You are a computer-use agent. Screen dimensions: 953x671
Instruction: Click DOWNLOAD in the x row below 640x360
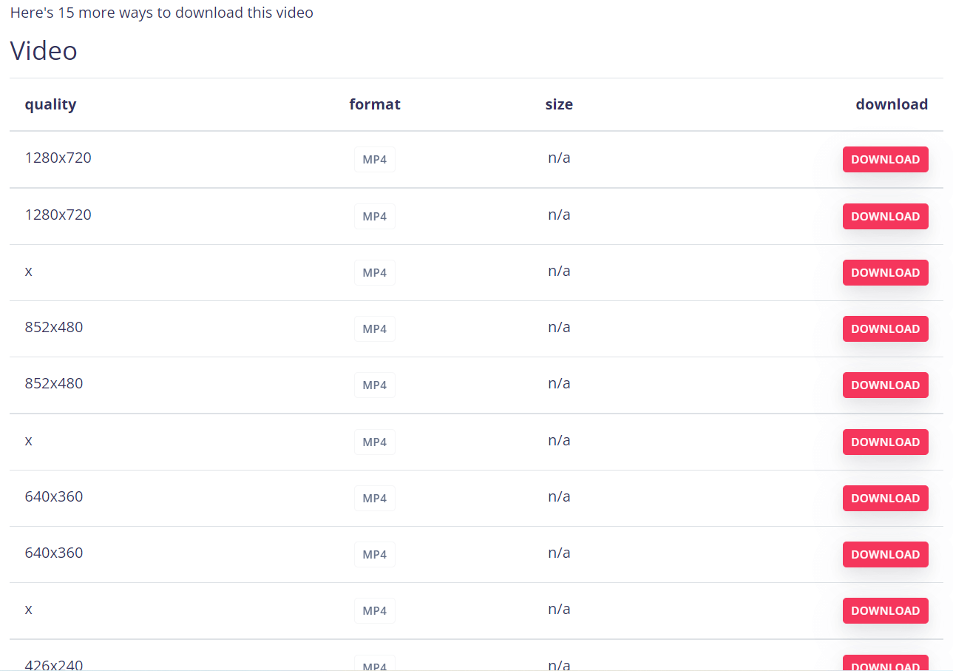tap(885, 610)
